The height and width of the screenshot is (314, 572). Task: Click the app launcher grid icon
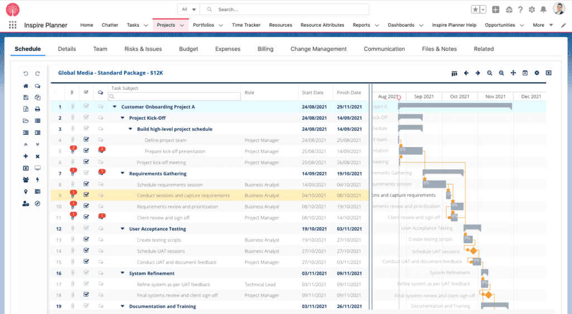point(13,25)
